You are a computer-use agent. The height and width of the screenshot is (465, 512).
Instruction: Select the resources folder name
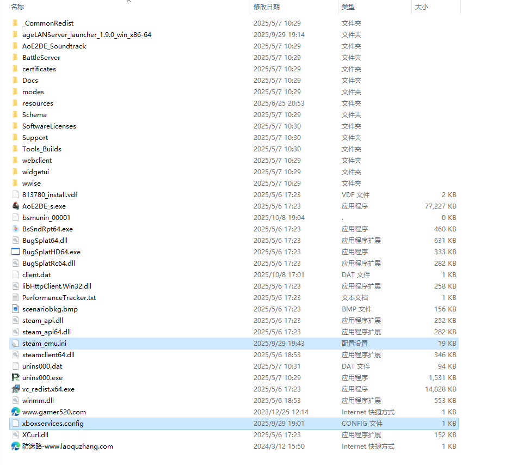[x=38, y=103]
